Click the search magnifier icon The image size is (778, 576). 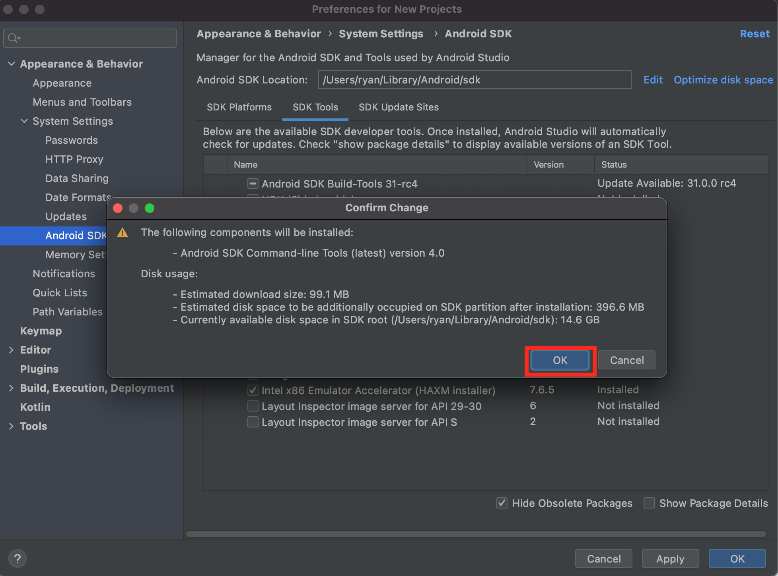[x=13, y=38]
